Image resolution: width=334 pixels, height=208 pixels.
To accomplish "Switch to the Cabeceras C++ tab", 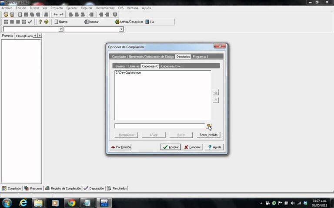I will click(x=170, y=66).
